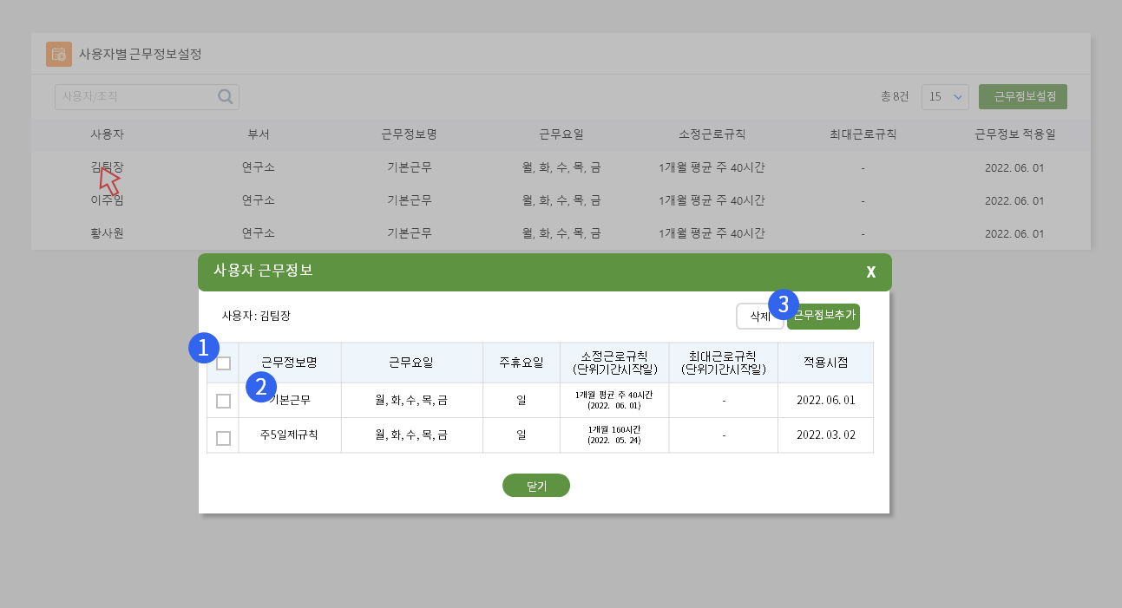
Task: Click the 2022. 03. 02 date cell
Action: pos(825,435)
